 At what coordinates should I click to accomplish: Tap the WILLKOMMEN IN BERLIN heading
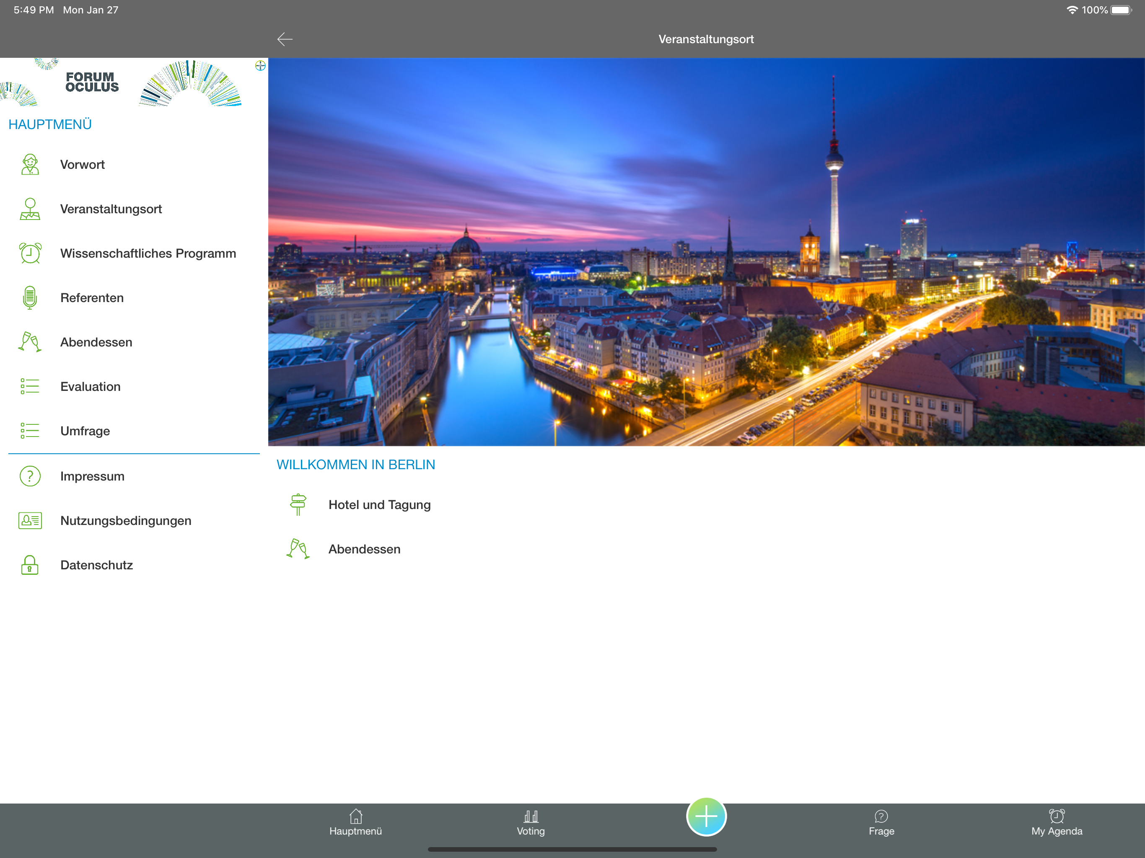coord(356,465)
